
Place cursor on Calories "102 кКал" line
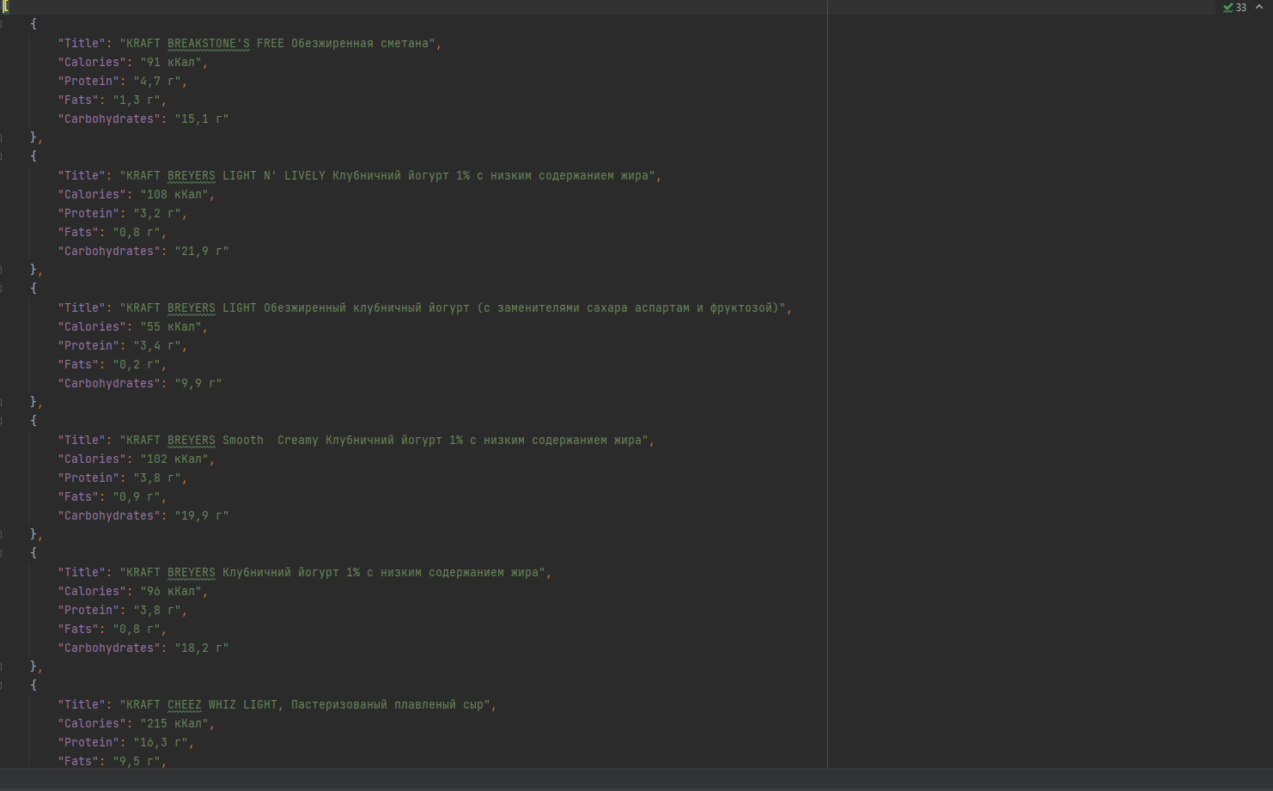[137, 459]
